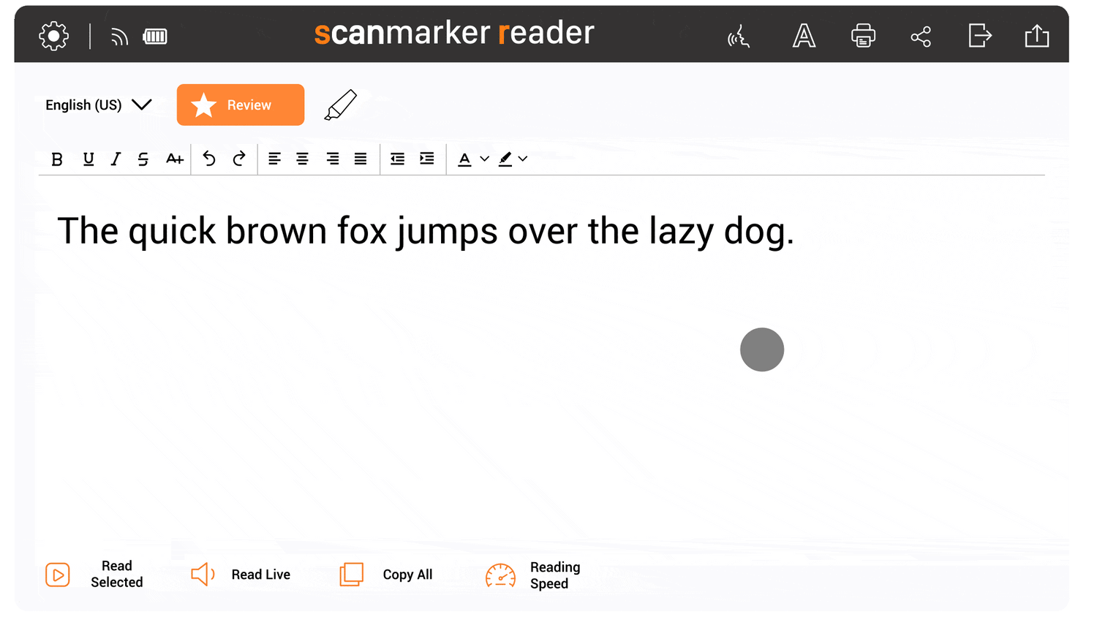Open font settings with the A icon
Screen dimensions: 1097x617
804,36
